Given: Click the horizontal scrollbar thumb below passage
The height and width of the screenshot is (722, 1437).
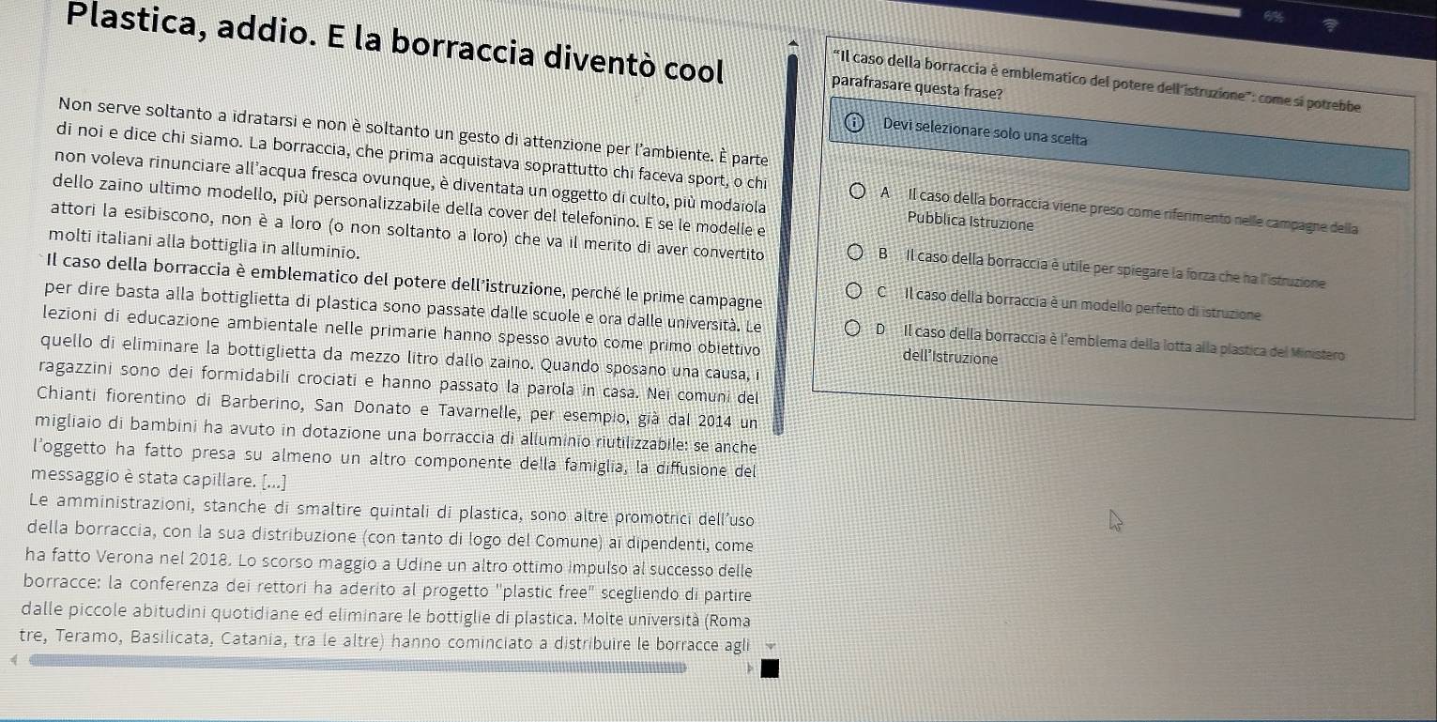Looking at the screenshot, I should [357, 665].
